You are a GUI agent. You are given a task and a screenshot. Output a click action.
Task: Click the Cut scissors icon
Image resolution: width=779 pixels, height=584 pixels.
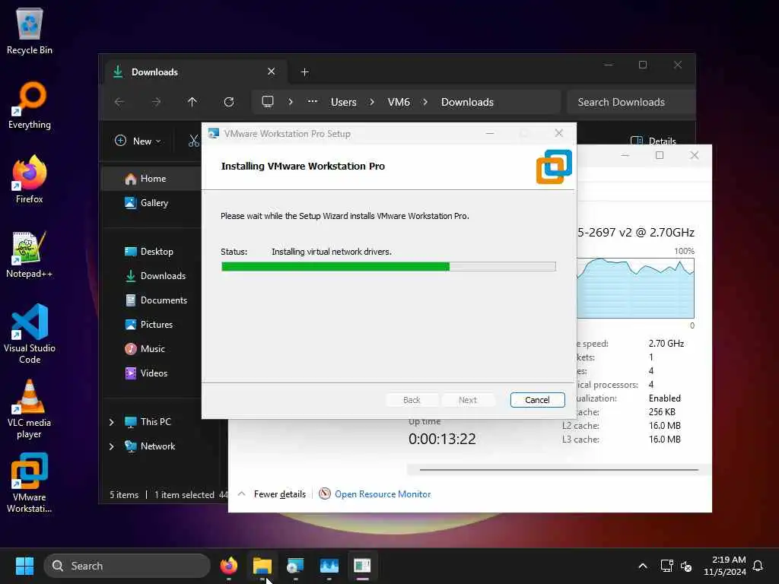click(x=194, y=141)
